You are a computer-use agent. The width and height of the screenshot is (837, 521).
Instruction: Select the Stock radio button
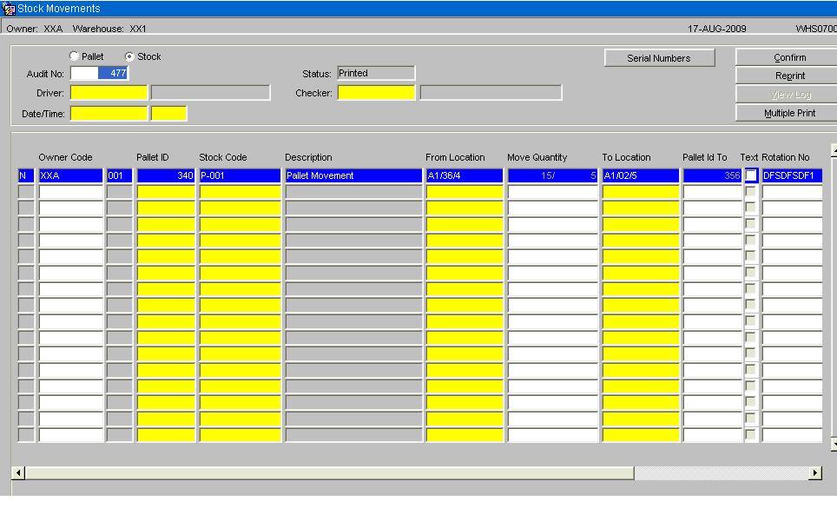[129, 56]
